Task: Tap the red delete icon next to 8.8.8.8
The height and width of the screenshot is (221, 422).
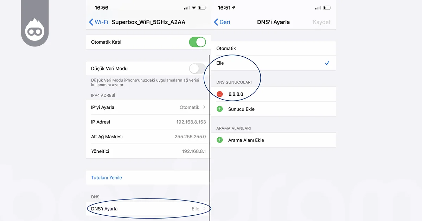Action: [219, 94]
